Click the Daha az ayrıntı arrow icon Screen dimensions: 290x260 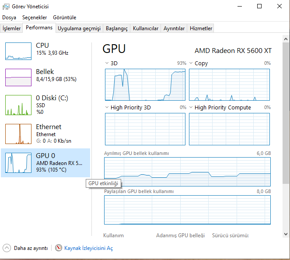coord(7,248)
